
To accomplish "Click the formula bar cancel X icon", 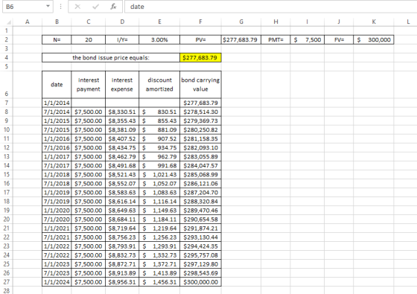I will (77, 7).
